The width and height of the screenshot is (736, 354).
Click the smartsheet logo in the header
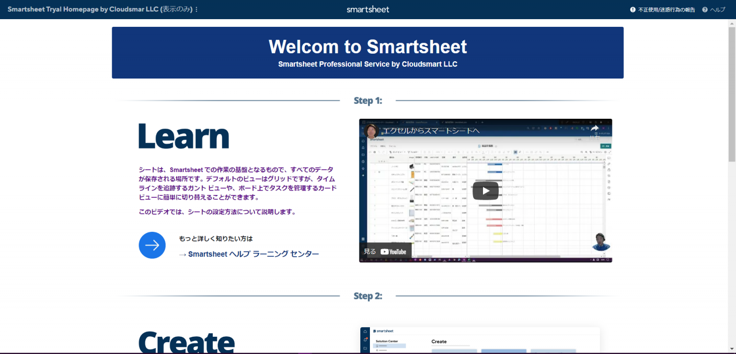[368, 9]
